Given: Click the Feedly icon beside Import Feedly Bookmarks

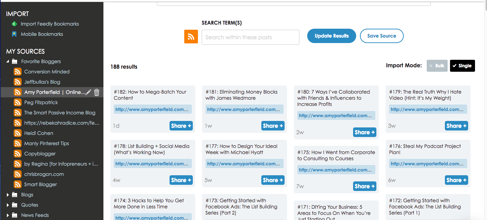Looking at the screenshot, I should pyautogui.click(x=14, y=24).
